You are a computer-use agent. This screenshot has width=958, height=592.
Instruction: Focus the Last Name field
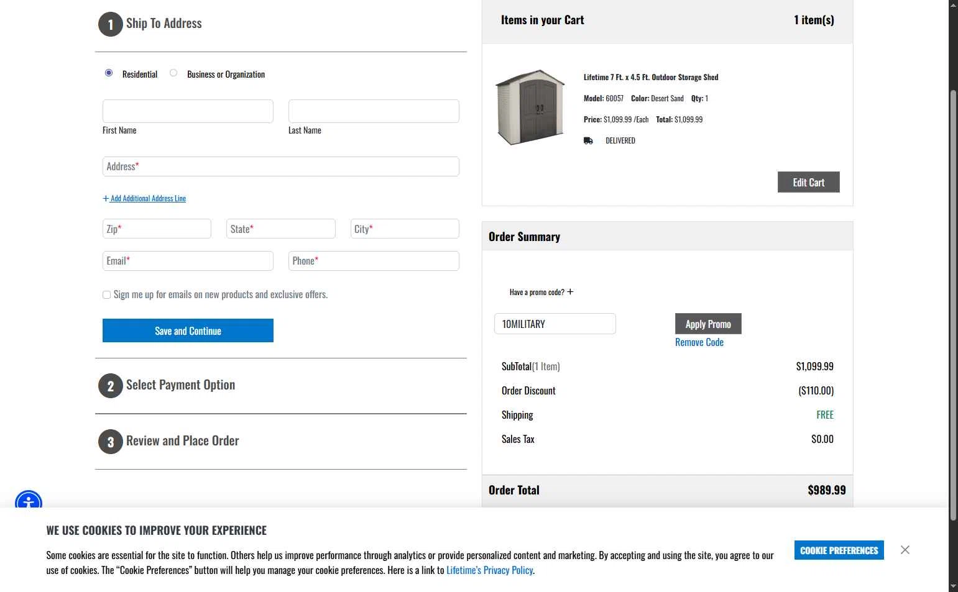[374, 111]
